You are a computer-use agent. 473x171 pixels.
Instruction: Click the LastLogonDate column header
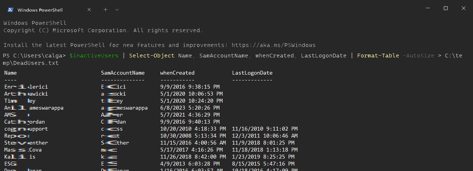(252, 73)
